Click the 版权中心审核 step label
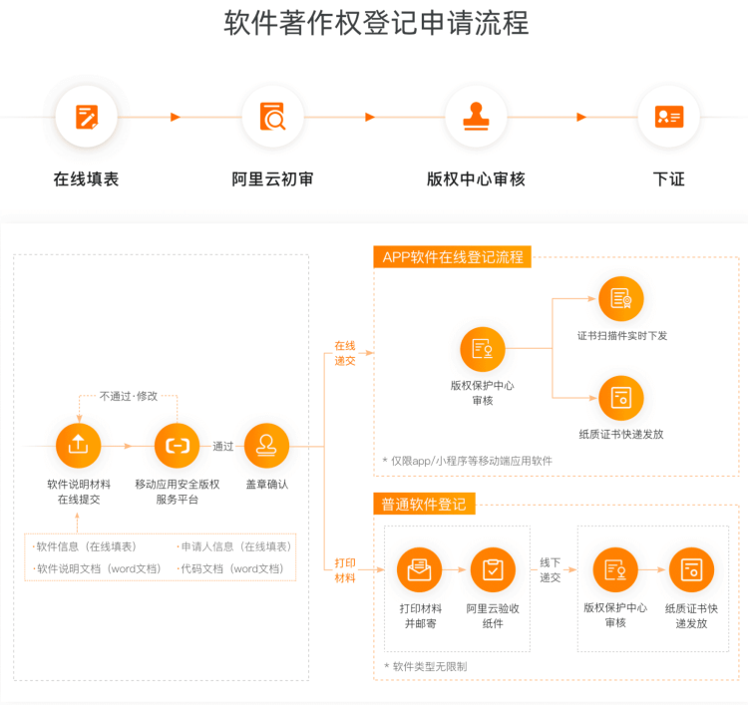 (476, 179)
